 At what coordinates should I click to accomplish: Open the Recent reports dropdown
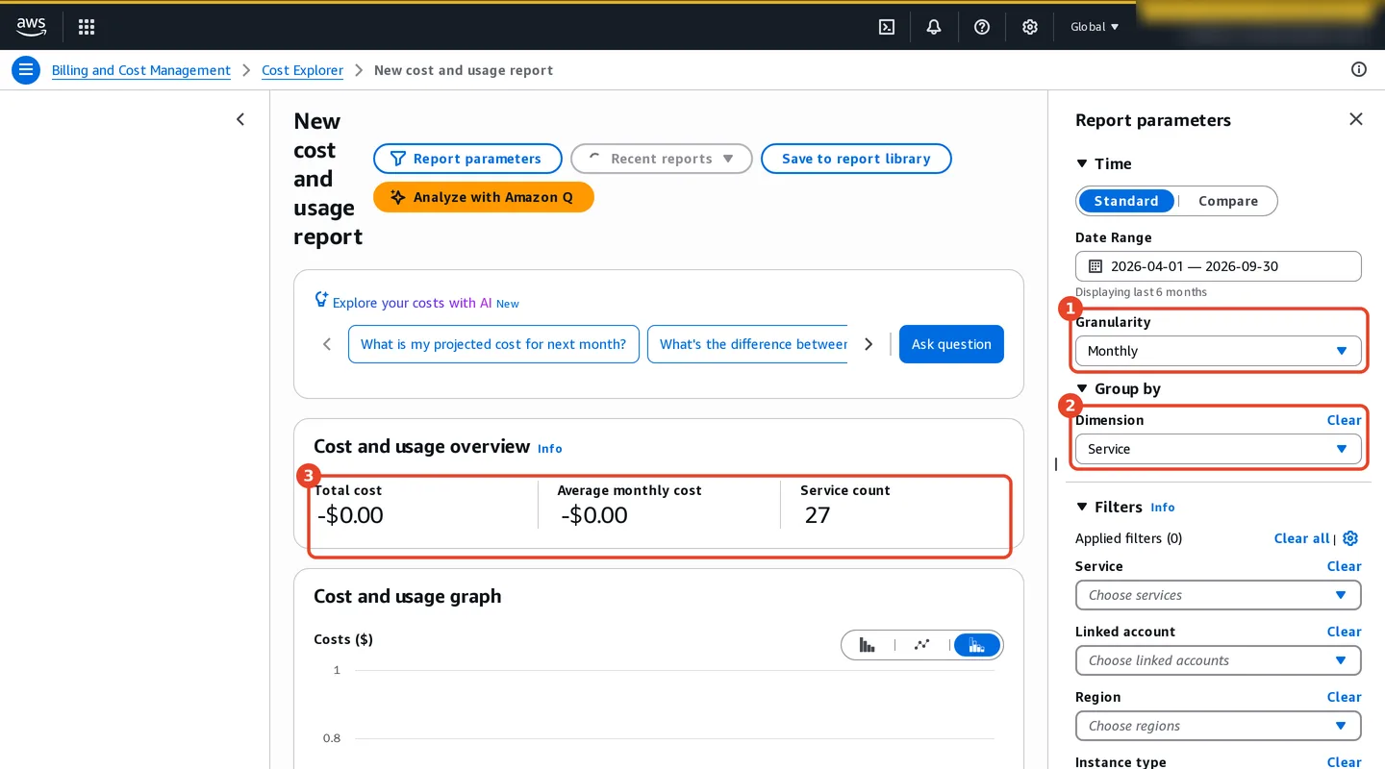(x=662, y=159)
